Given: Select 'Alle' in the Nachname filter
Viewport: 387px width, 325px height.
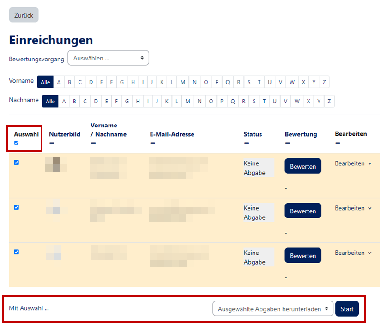Looking at the screenshot, I should pyautogui.click(x=50, y=101).
